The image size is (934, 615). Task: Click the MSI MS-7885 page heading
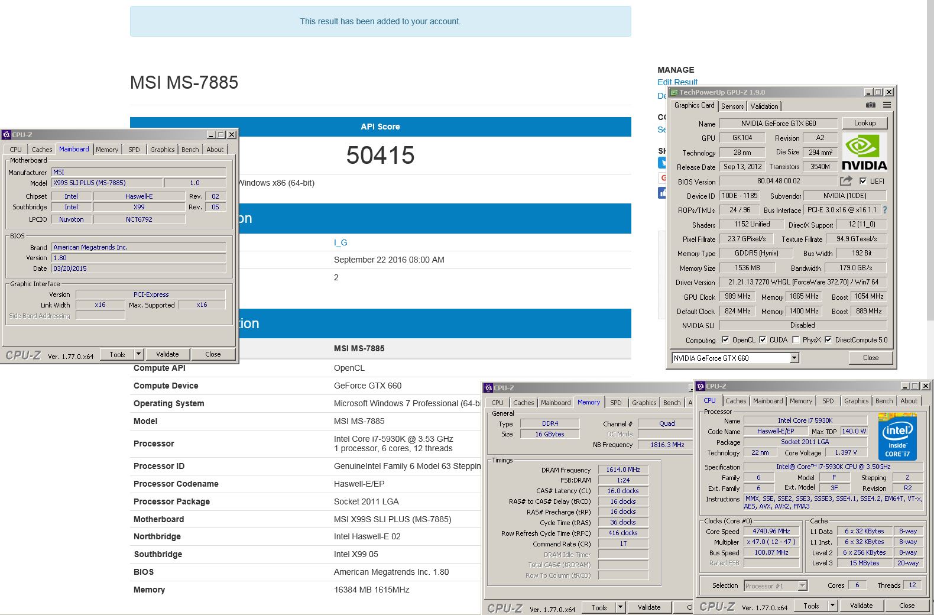pyautogui.click(x=184, y=82)
